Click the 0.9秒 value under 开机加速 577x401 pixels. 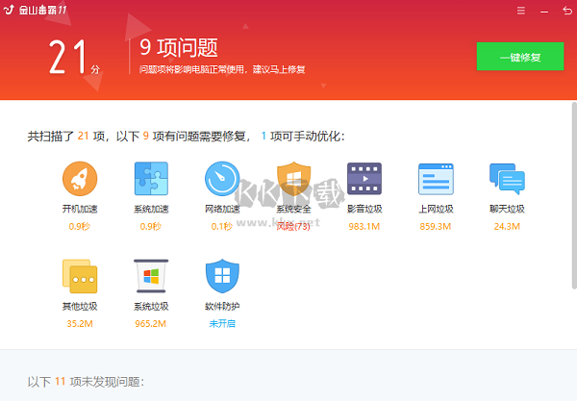tap(80, 226)
